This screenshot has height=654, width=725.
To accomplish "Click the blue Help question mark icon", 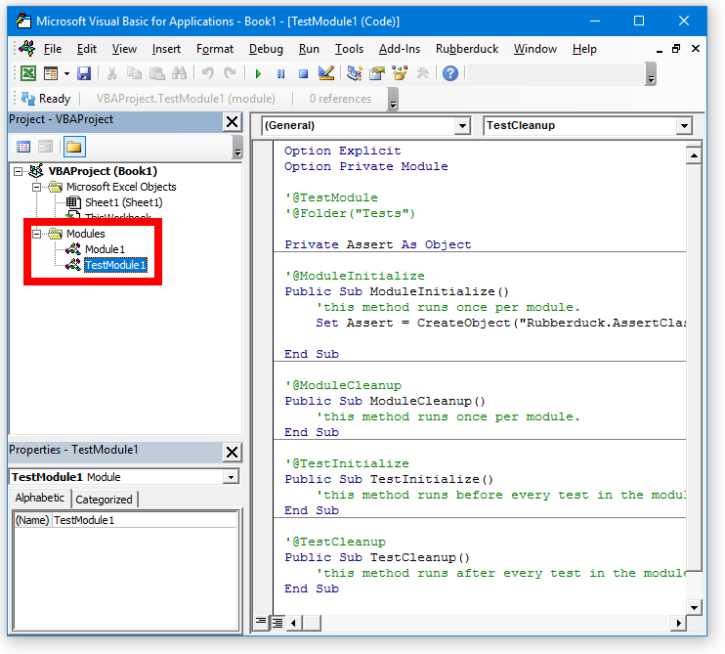I will point(449,73).
